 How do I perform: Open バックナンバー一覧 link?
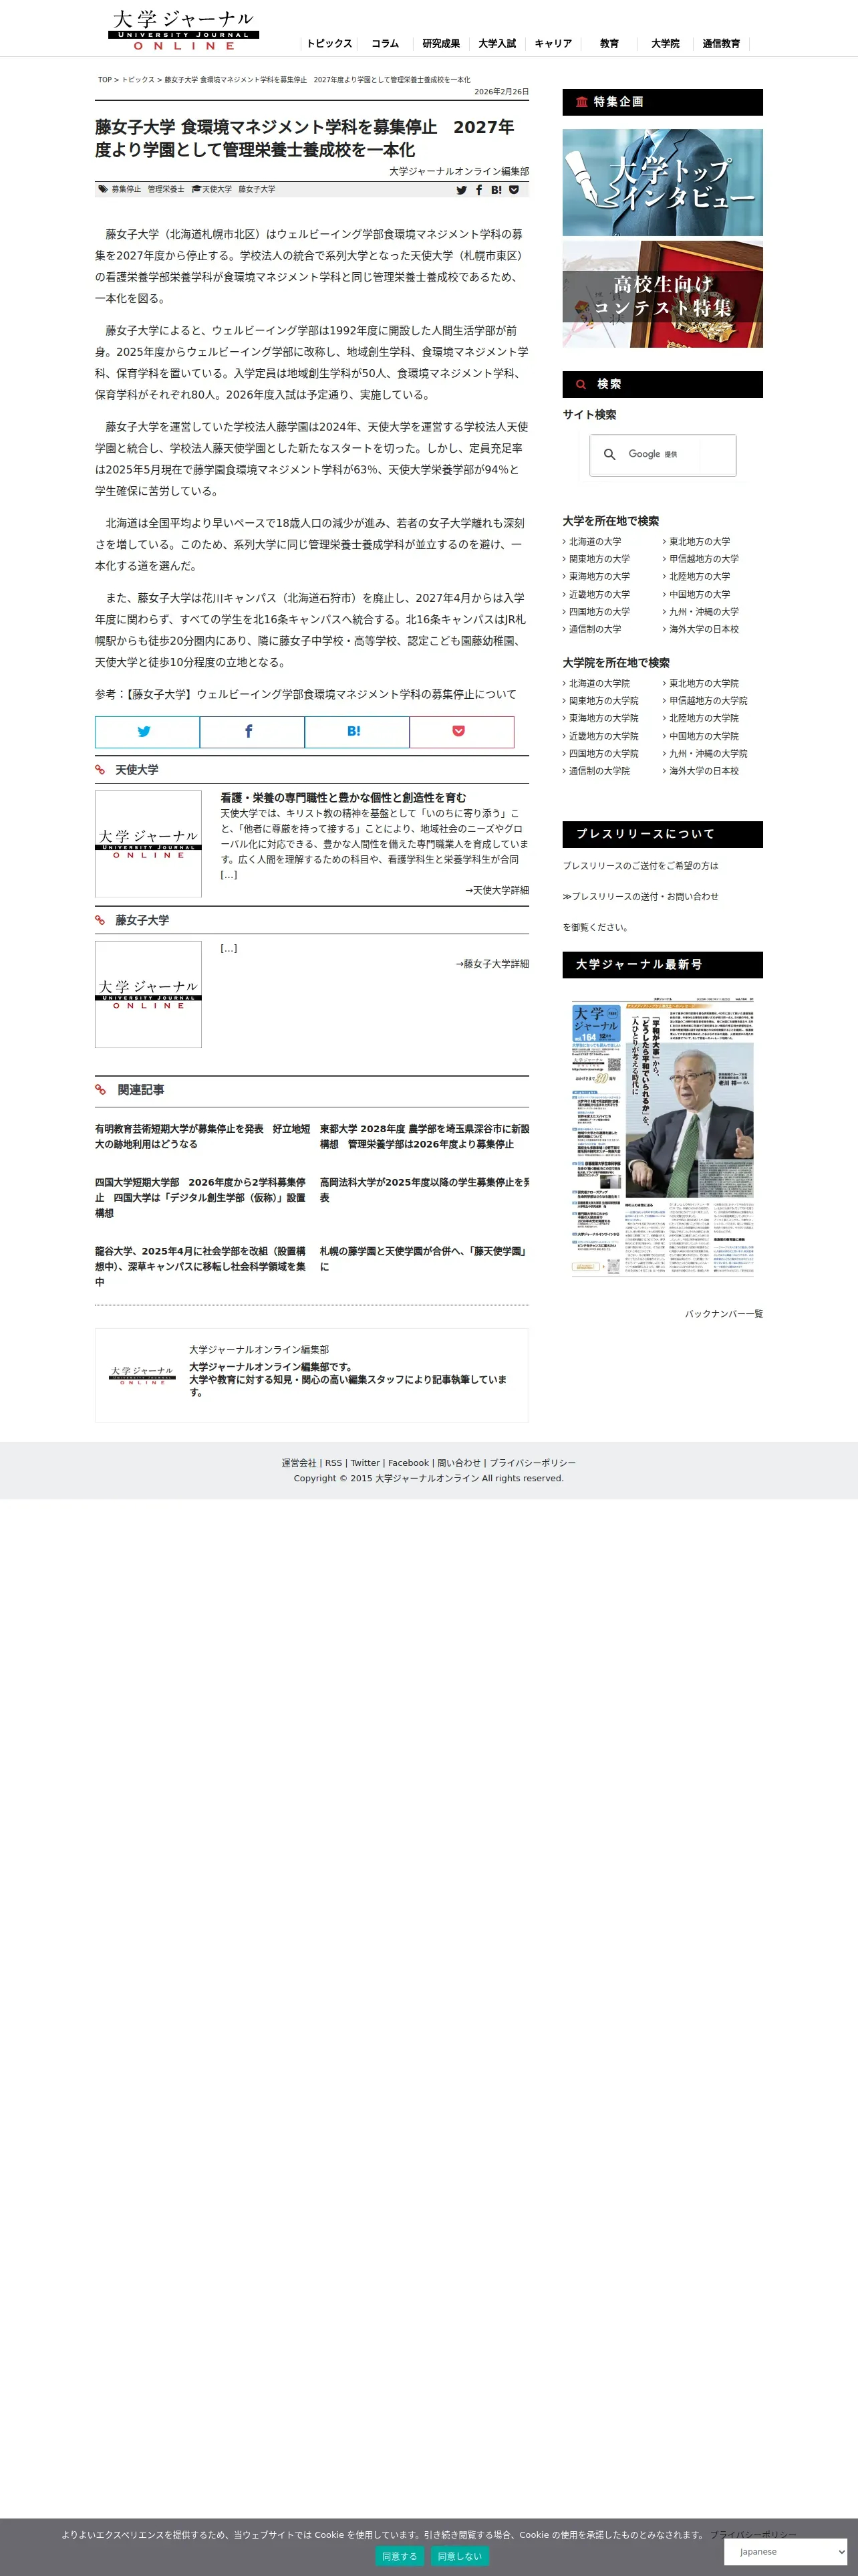coord(724,1314)
